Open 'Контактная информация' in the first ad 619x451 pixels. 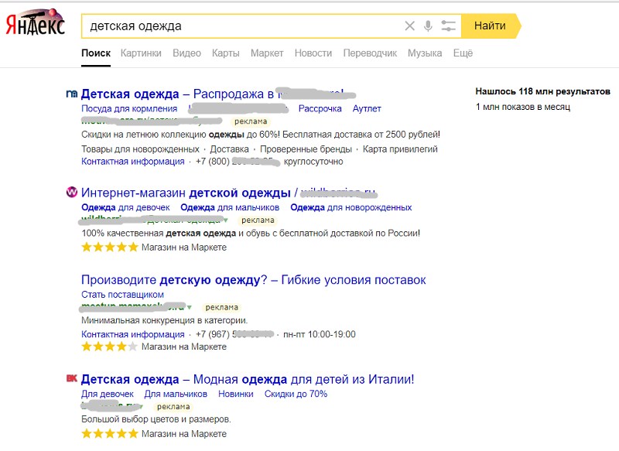pos(132,162)
